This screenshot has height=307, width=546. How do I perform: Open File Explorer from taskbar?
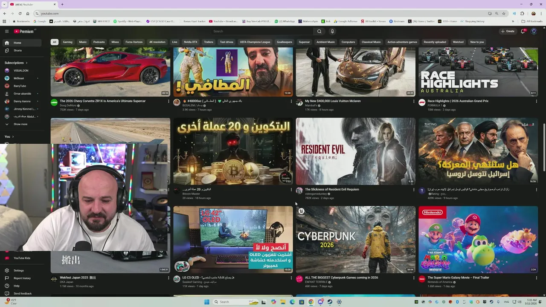[x=283, y=302]
